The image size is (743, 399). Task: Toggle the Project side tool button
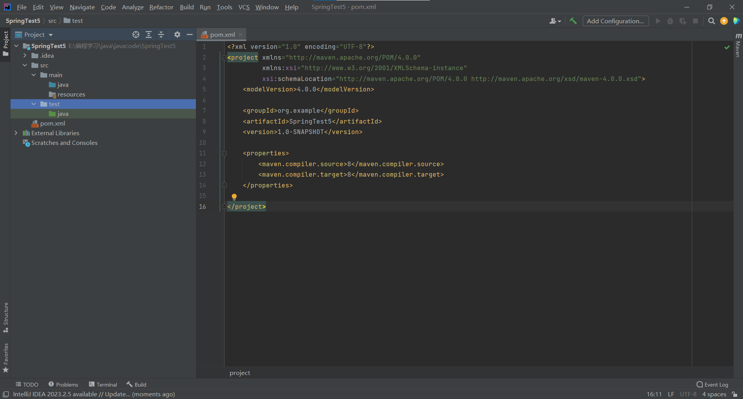click(x=5, y=43)
